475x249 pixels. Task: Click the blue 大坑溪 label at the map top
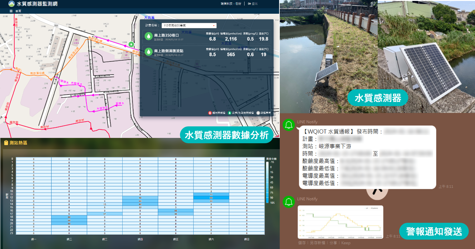click(x=149, y=17)
